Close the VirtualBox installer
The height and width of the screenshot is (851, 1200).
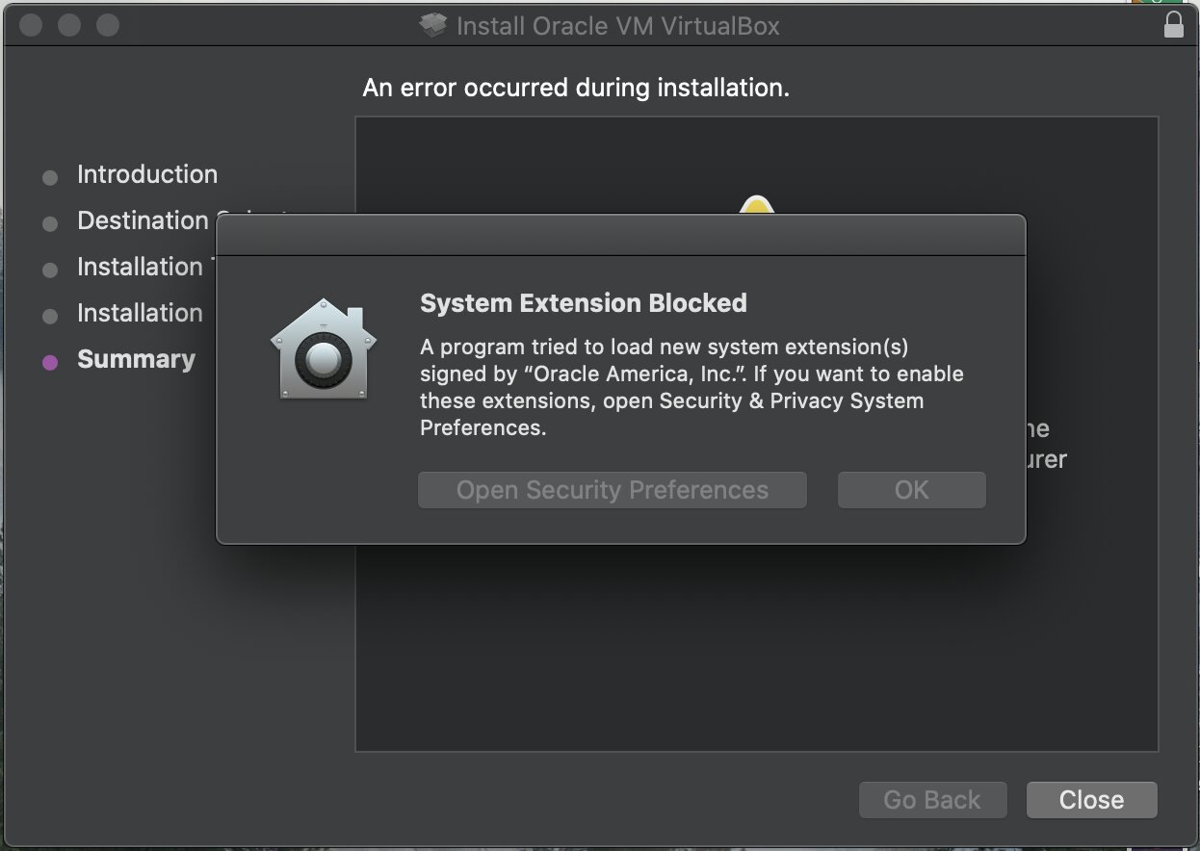coord(1091,800)
